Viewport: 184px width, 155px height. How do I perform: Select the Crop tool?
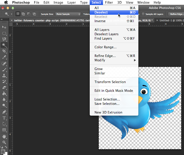(4, 51)
